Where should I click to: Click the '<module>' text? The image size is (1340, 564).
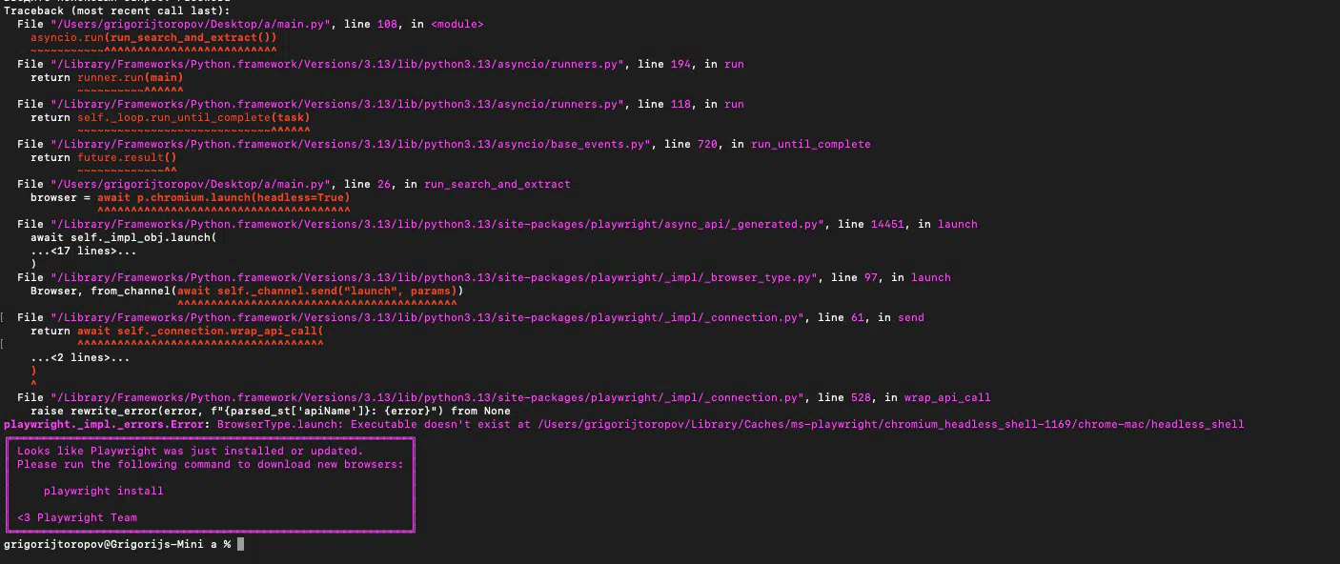(457, 24)
